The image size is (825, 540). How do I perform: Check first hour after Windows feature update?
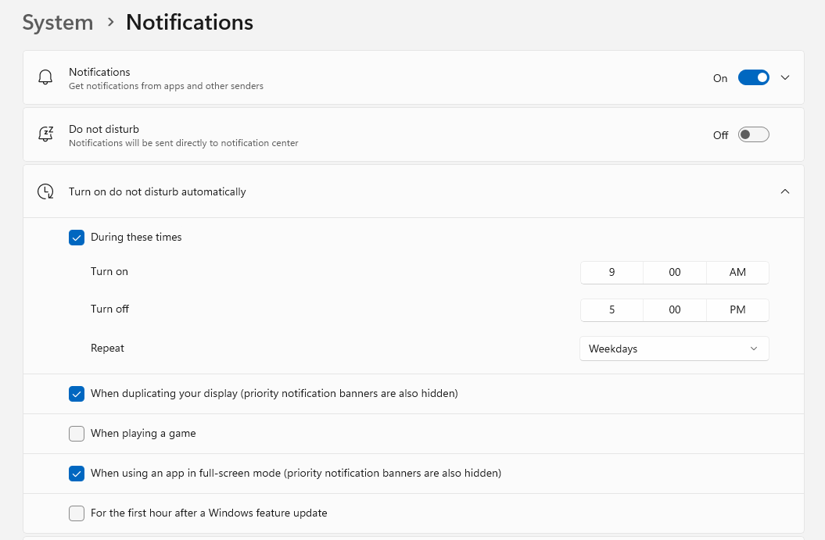(77, 513)
